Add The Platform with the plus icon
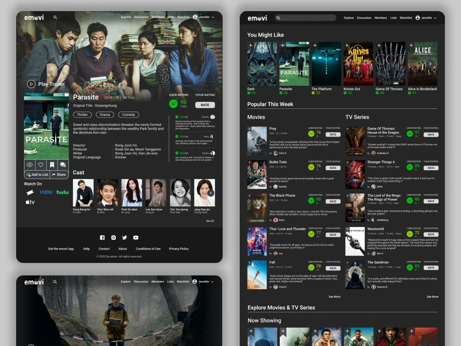This screenshot has width=461, height=346. pos(315,45)
